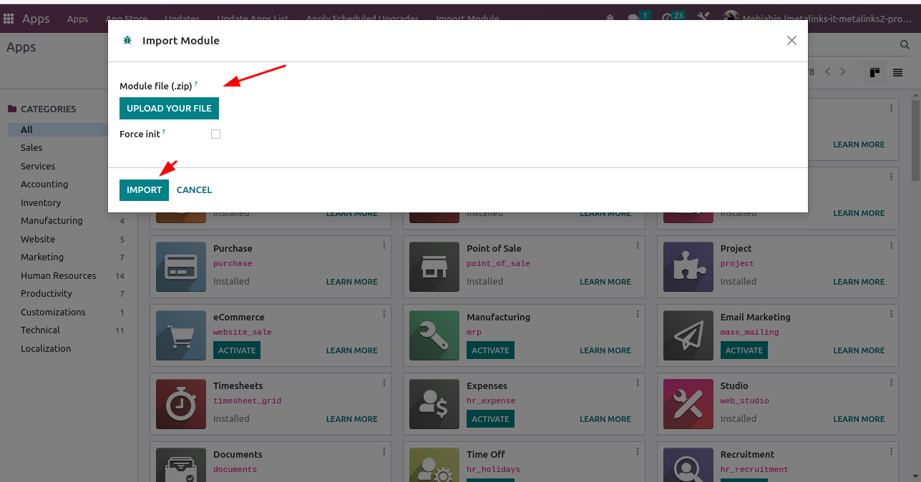Open Learn More for Timesheets
Image resolution: width=921 pixels, height=482 pixels.
coord(352,419)
